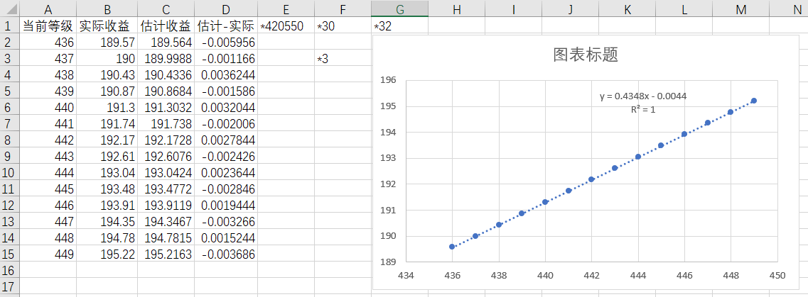This screenshot has height=297, width=808.
Task: Click cell with value 193.48
Action: point(107,189)
